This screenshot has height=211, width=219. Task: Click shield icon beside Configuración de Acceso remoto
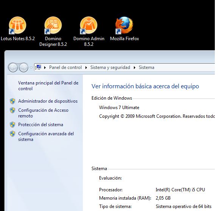click(12, 110)
